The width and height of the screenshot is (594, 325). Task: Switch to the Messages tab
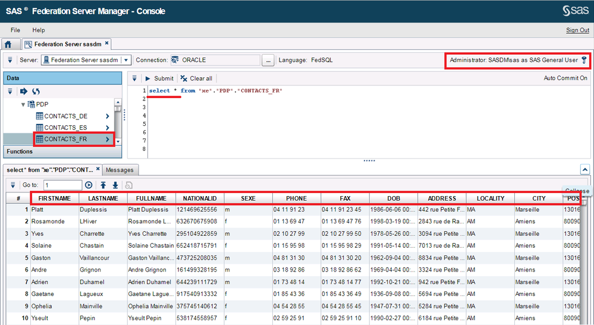point(120,170)
